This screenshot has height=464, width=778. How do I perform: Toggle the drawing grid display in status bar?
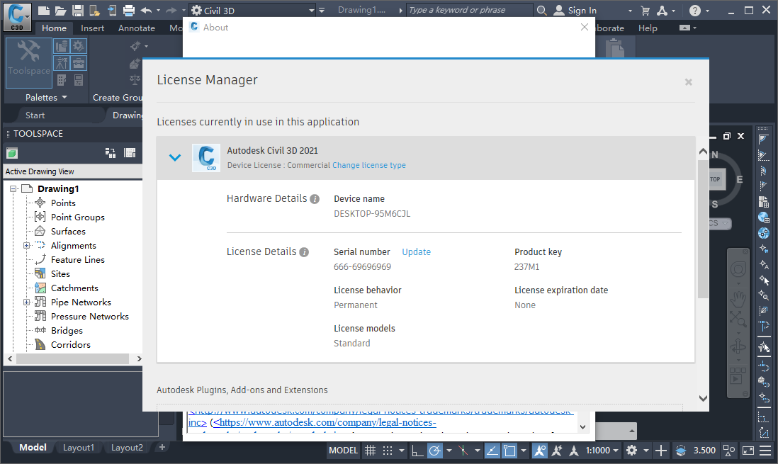coord(370,450)
